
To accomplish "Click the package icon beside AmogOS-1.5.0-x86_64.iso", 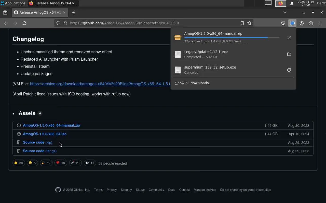I will click(x=19, y=134).
